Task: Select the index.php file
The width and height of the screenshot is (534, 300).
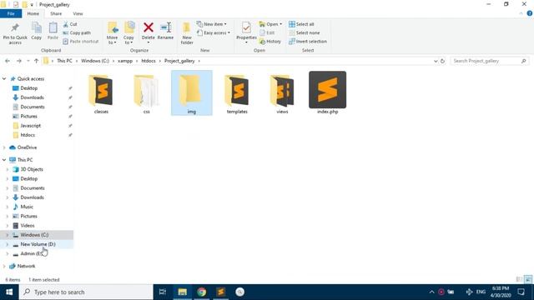Action: (328, 92)
